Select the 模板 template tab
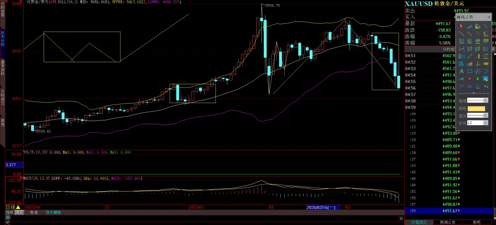The height and width of the screenshot is (225, 496). coord(19,213)
